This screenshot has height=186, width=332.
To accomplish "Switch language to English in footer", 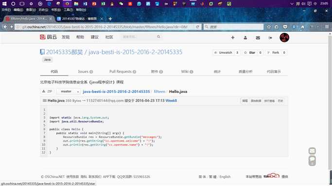I will pos(225,177).
